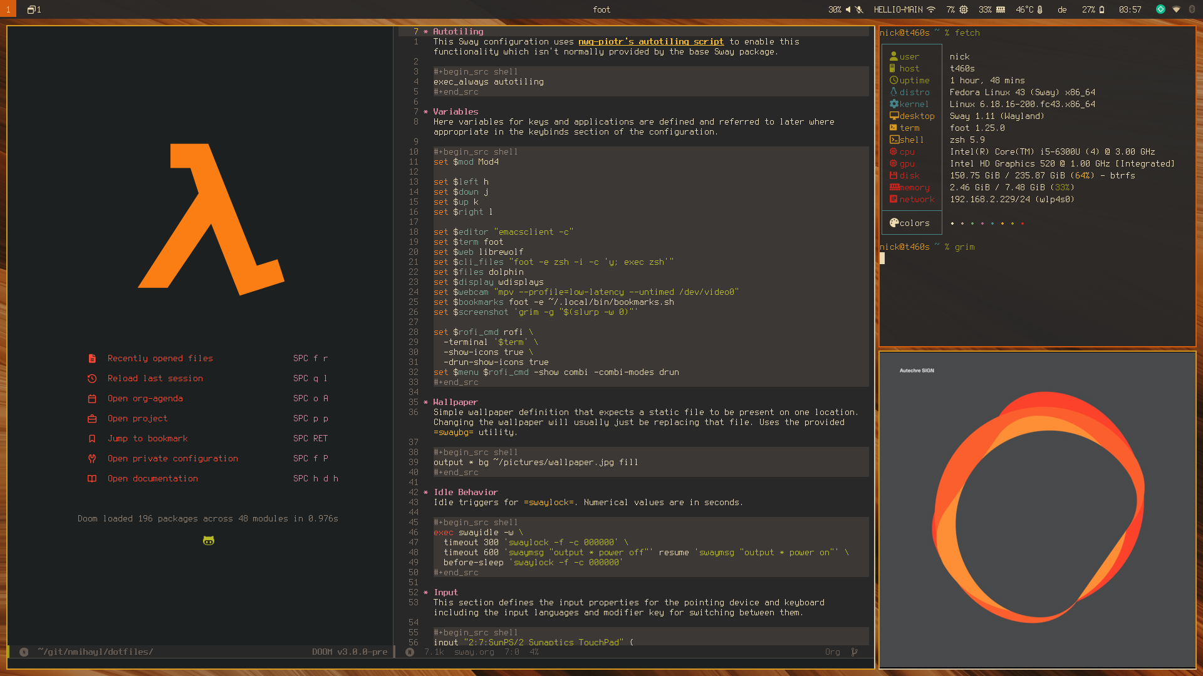Switch the 'de' keyboard layout indicator
This screenshot has height=676, width=1203.
[1062, 9]
